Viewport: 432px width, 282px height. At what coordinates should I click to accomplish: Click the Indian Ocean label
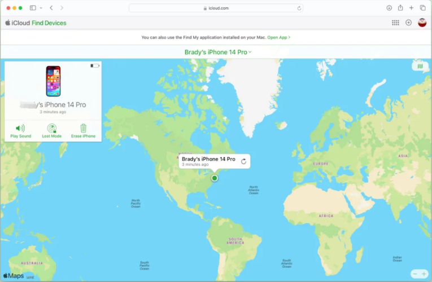click(x=398, y=259)
